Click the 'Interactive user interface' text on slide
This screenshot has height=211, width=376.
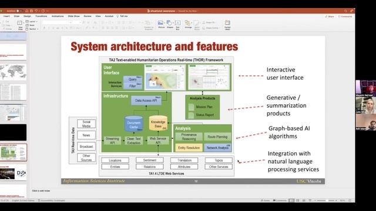[285, 74]
